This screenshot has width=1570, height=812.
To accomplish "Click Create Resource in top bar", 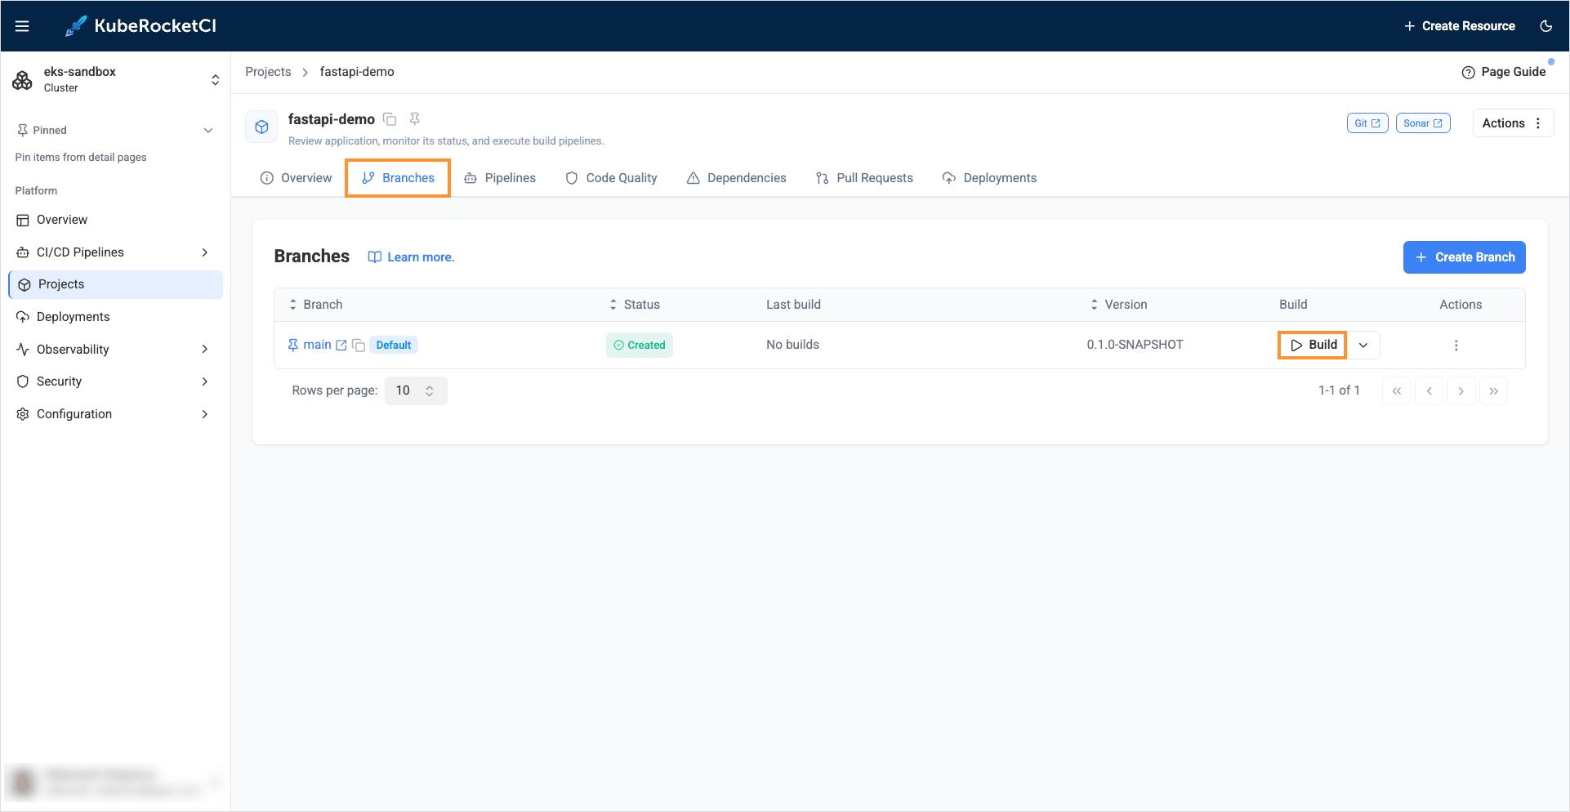I will point(1459,26).
